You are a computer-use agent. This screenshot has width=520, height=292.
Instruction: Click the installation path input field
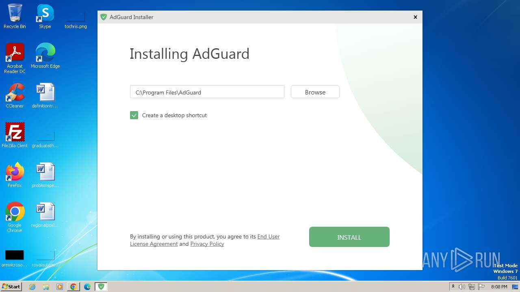207,92
